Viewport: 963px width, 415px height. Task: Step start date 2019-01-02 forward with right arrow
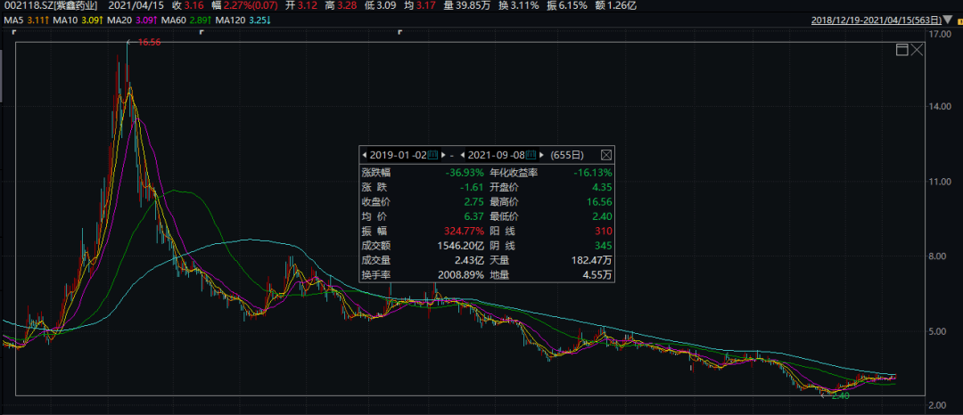click(x=444, y=155)
